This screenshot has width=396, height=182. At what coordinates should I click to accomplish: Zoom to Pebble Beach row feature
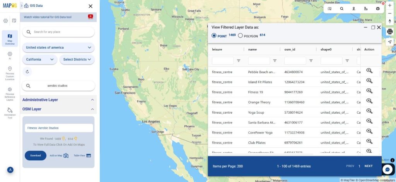click(x=369, y=71)
